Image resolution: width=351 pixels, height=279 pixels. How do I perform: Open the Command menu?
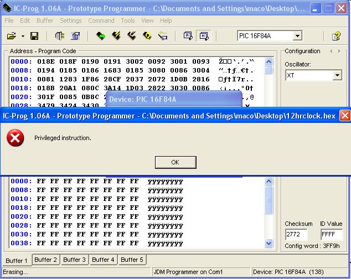(101, 20)
